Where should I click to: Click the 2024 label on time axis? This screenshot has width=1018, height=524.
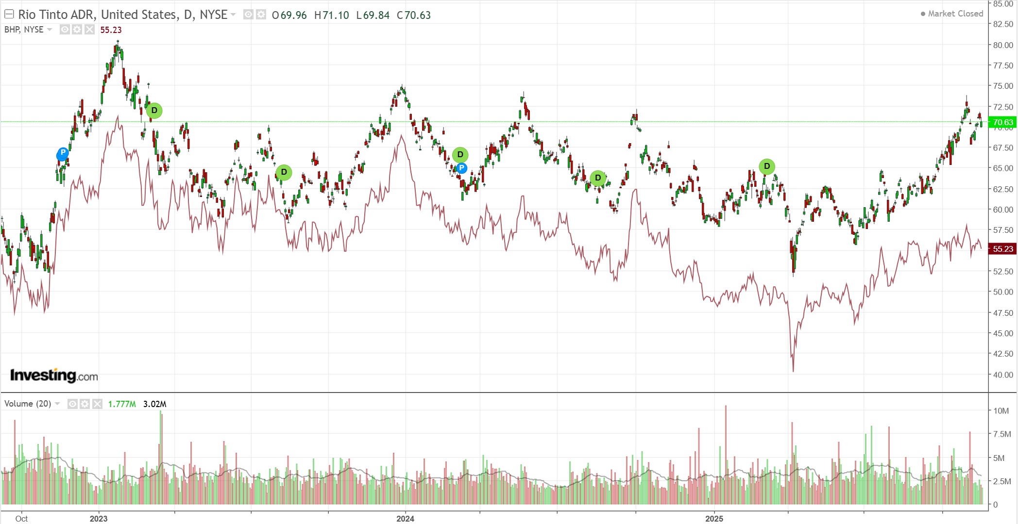[405, 519]
